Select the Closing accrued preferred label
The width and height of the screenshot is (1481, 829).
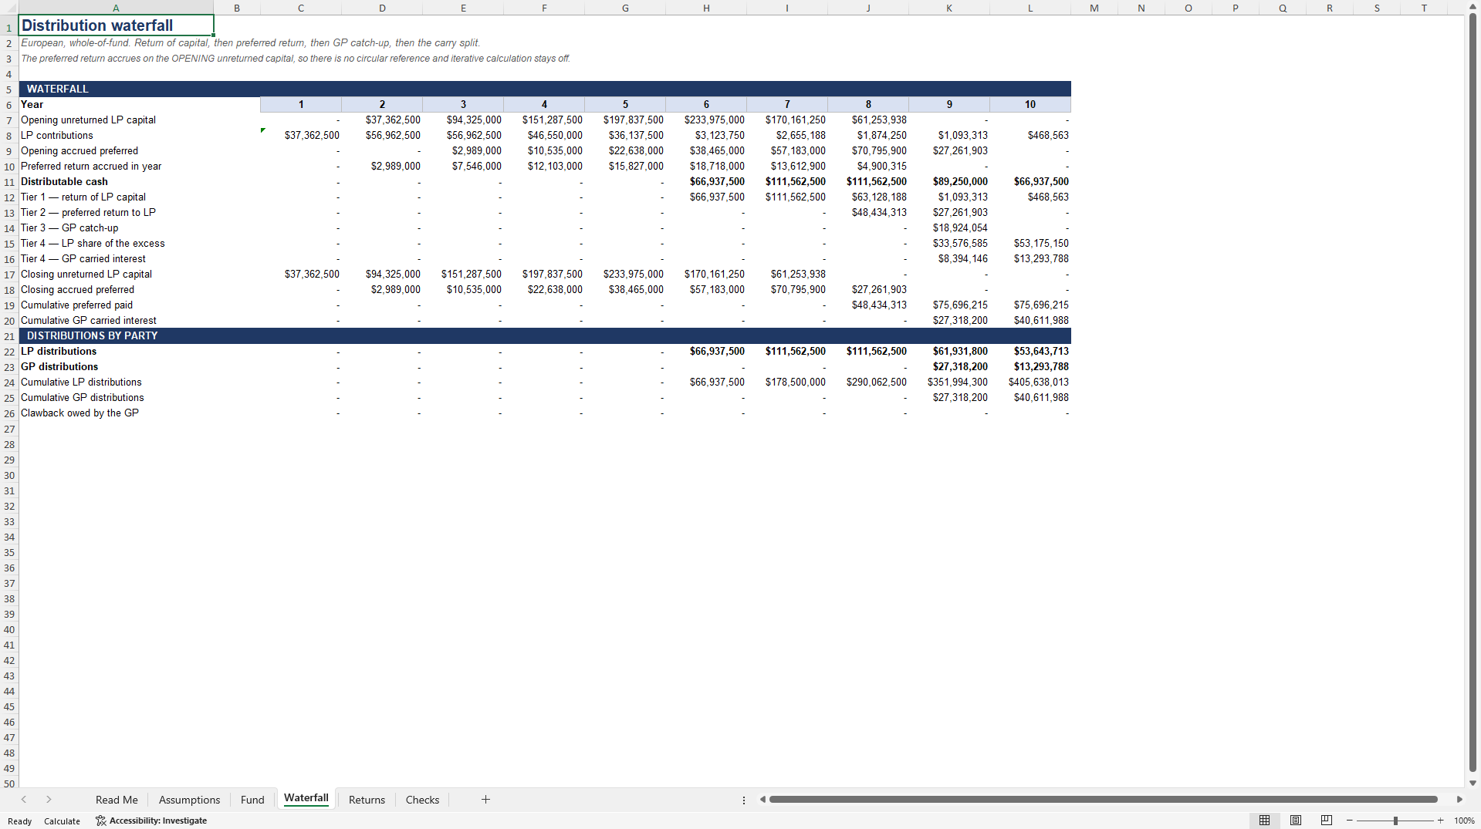[77, 289]
